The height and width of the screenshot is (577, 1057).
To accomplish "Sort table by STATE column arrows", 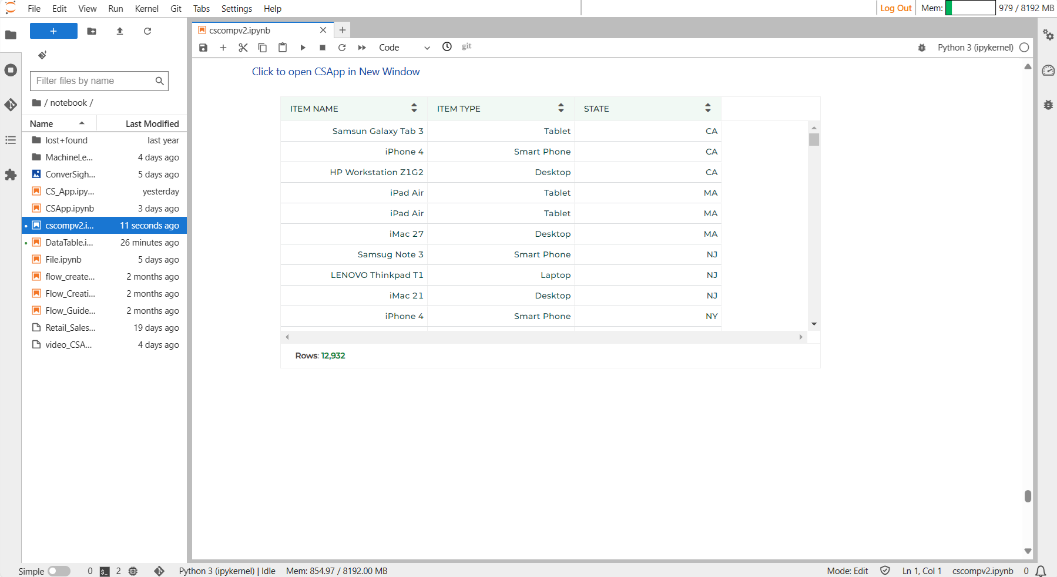I will pos(708,108).
